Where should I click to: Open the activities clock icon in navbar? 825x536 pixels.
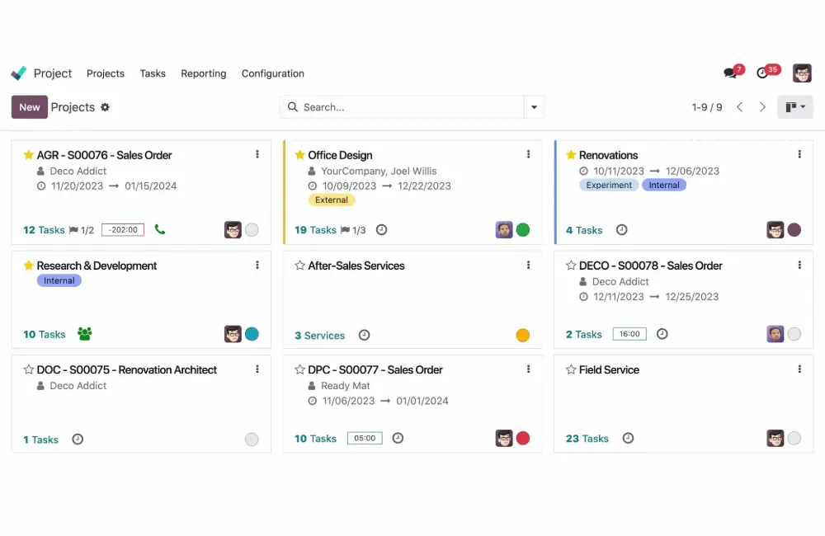tap(763, 73)
